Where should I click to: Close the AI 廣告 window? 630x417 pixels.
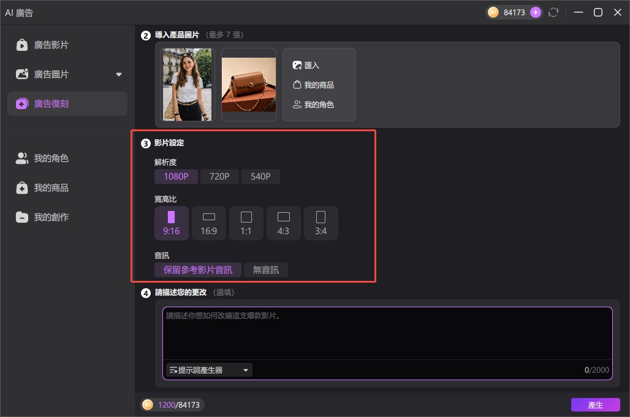pos(618,12)
